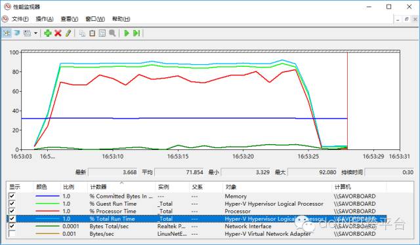The image size is (420, 245).
Task: Click the red X Delete counter icon
Action: pos(58,33)
